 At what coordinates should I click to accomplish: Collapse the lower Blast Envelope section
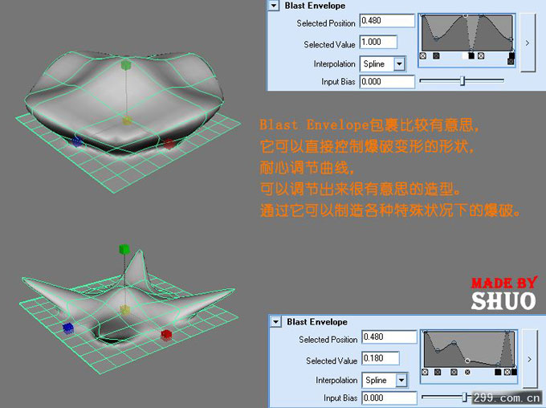tap(276, 322)
